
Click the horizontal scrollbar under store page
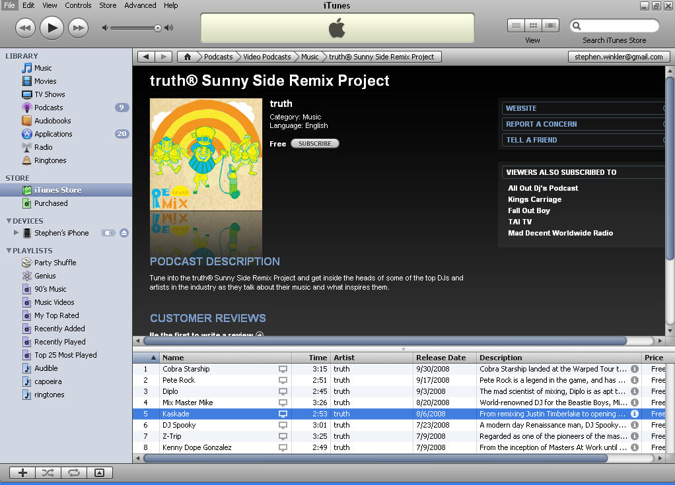[385, 341]
